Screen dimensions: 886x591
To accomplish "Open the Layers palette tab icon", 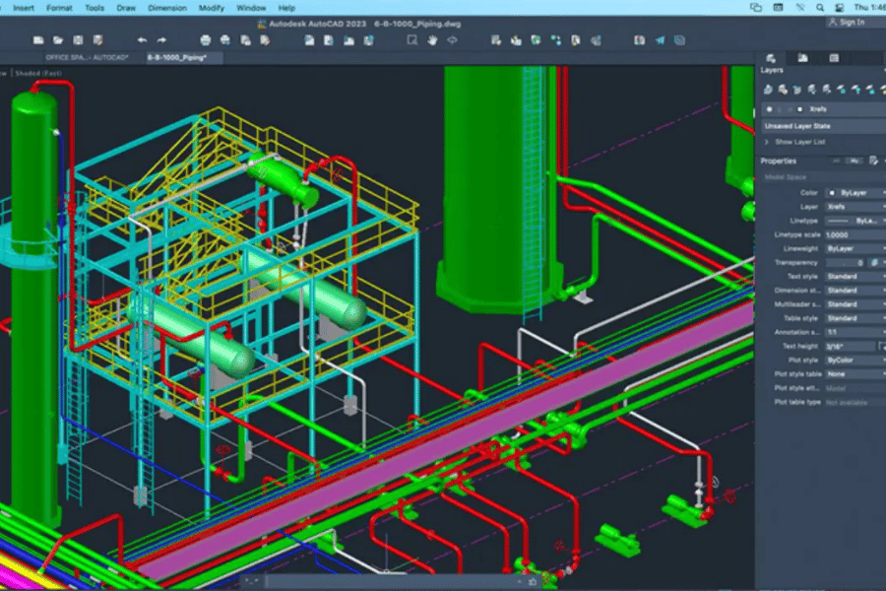I will pos(771,58).
